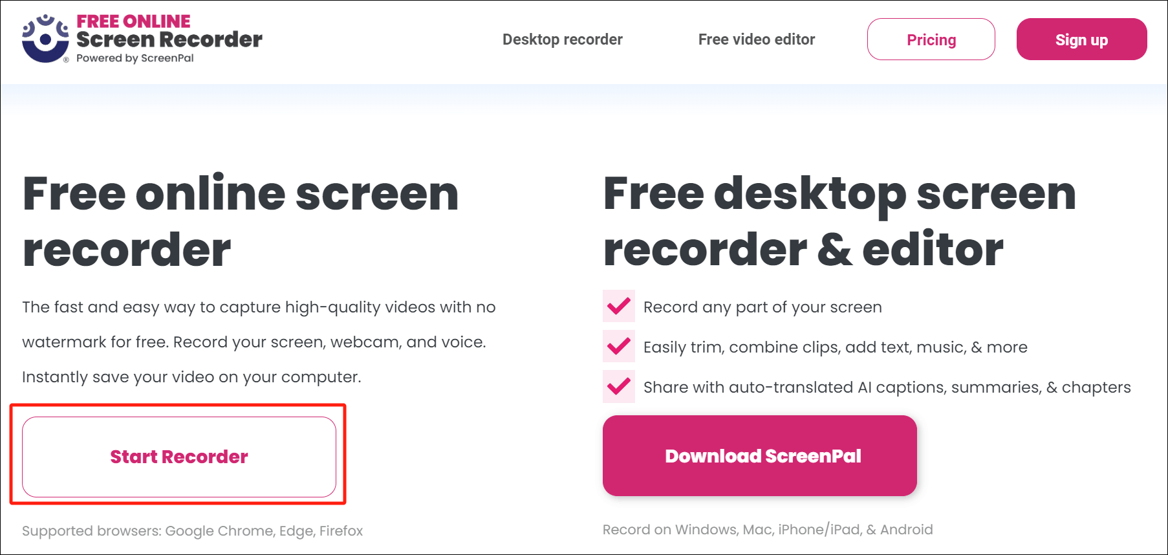Click checkmark beside Easily trim, combine clips

[619, 346]
